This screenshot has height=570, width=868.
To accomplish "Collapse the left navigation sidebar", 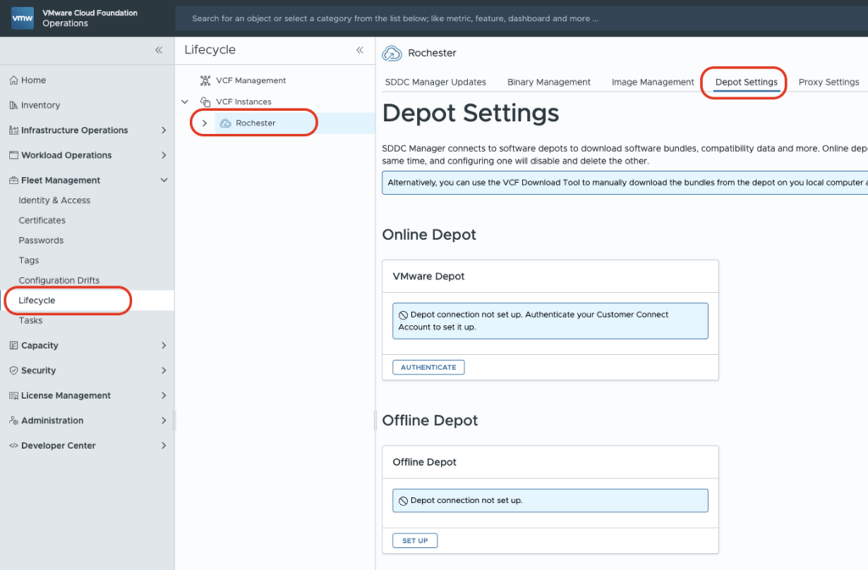I will click(x=159, y=51).
